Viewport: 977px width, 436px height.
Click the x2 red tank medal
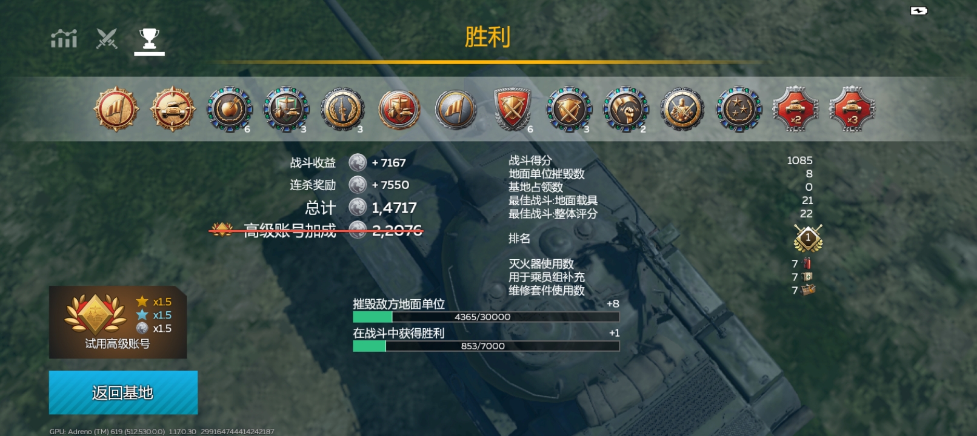click(795, 110)
